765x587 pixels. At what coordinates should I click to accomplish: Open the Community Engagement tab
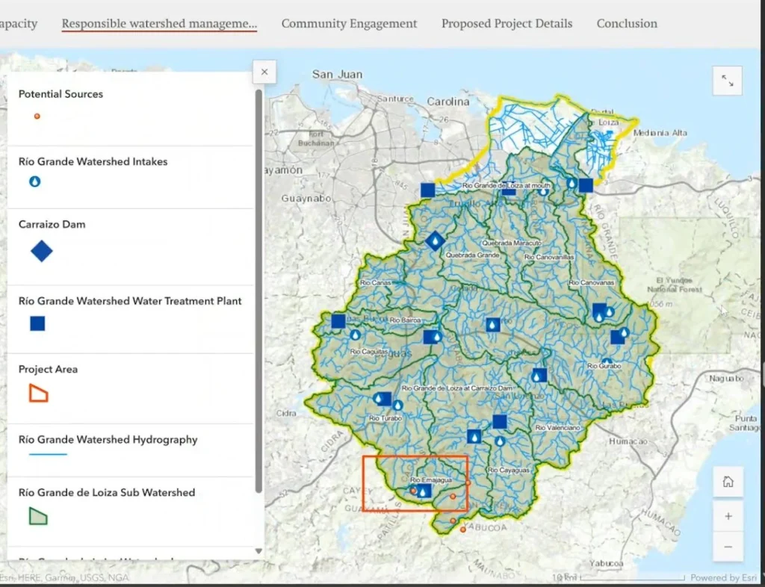click(349, 23)
